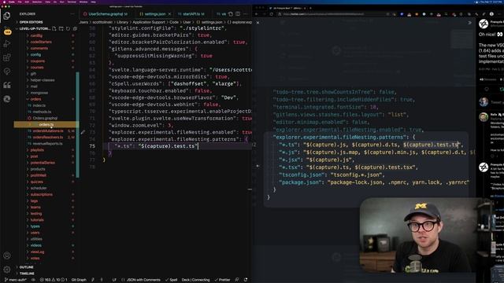Click Git Graph in status bar
The height and width of the screenshot is (283, 504).
tap(79, 280)
